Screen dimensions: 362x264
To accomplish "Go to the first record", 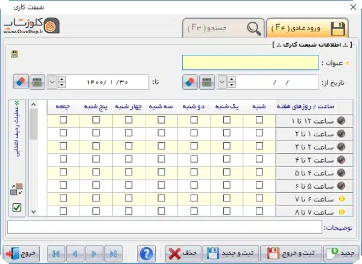I will coord(56,254).
